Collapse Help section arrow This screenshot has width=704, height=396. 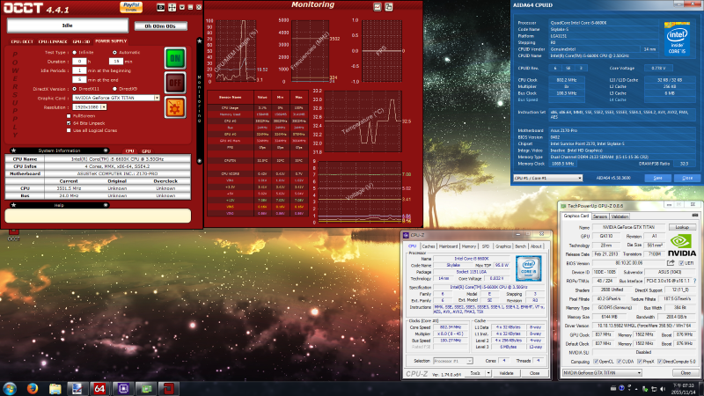(x=106, y=205)
